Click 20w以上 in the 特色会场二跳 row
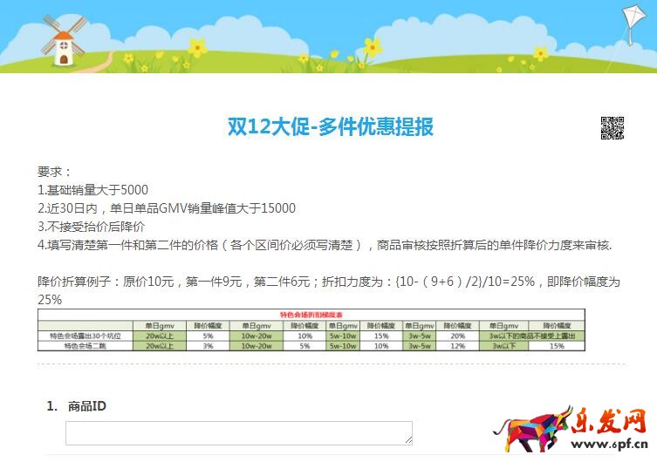 [x=160, y=346]
